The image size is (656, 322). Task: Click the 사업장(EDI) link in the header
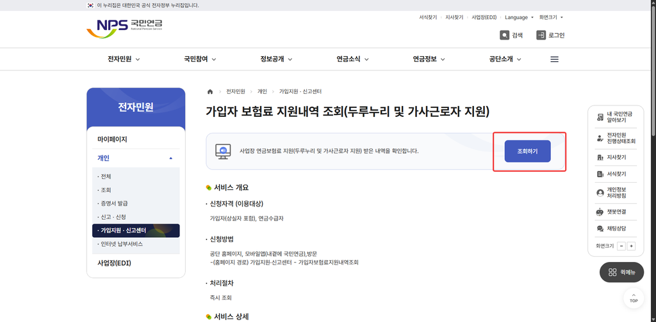(484, 17)
